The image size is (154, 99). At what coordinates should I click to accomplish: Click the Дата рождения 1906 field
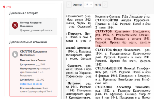point(33,64)
